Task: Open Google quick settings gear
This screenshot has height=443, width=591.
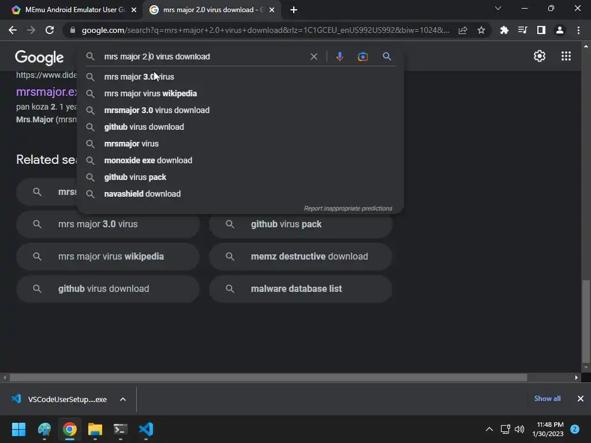Action: [540, 56]
